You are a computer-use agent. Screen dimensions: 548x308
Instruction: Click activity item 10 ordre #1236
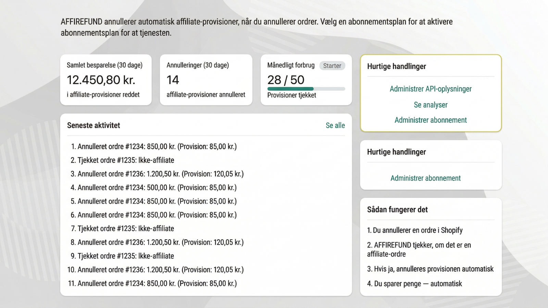(x=155, y=270)
